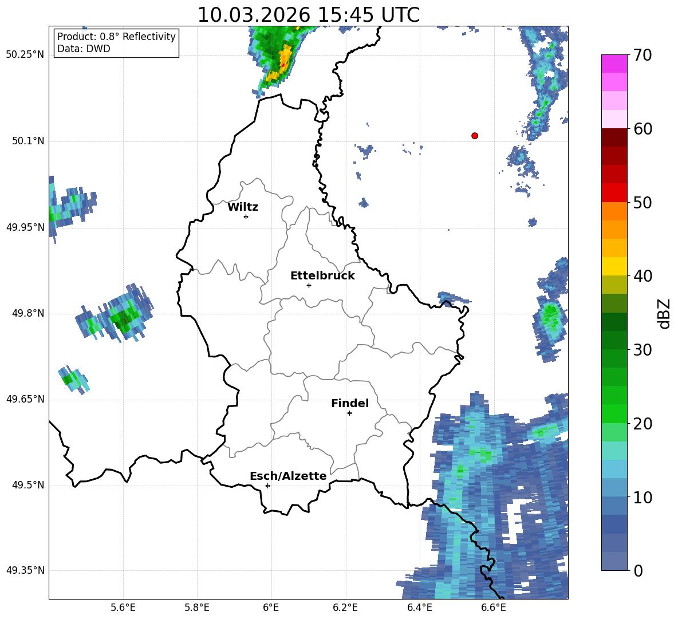Click the 50 value on colorbar
Viewport: 678px width, 619px height.
pos(642,203)
